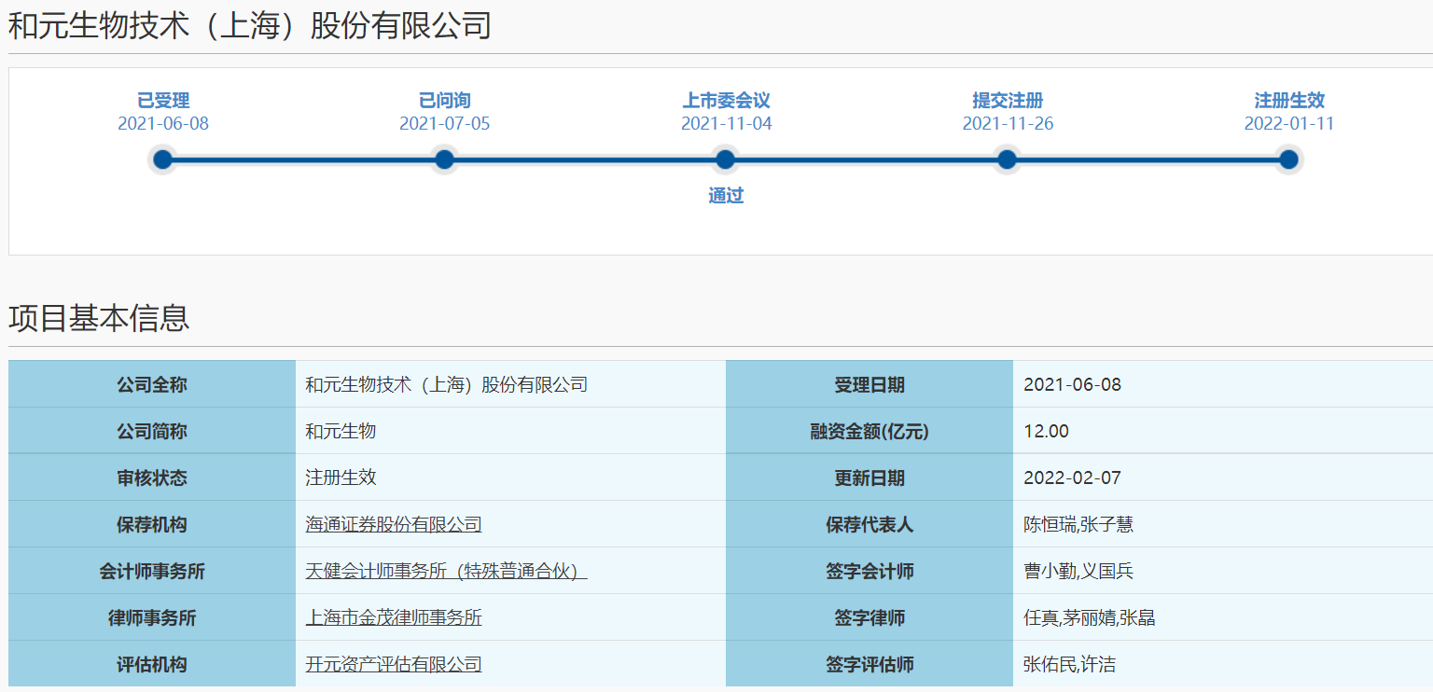Click the 会计师事务所 header cell
1433x692 pixels.
152,571
